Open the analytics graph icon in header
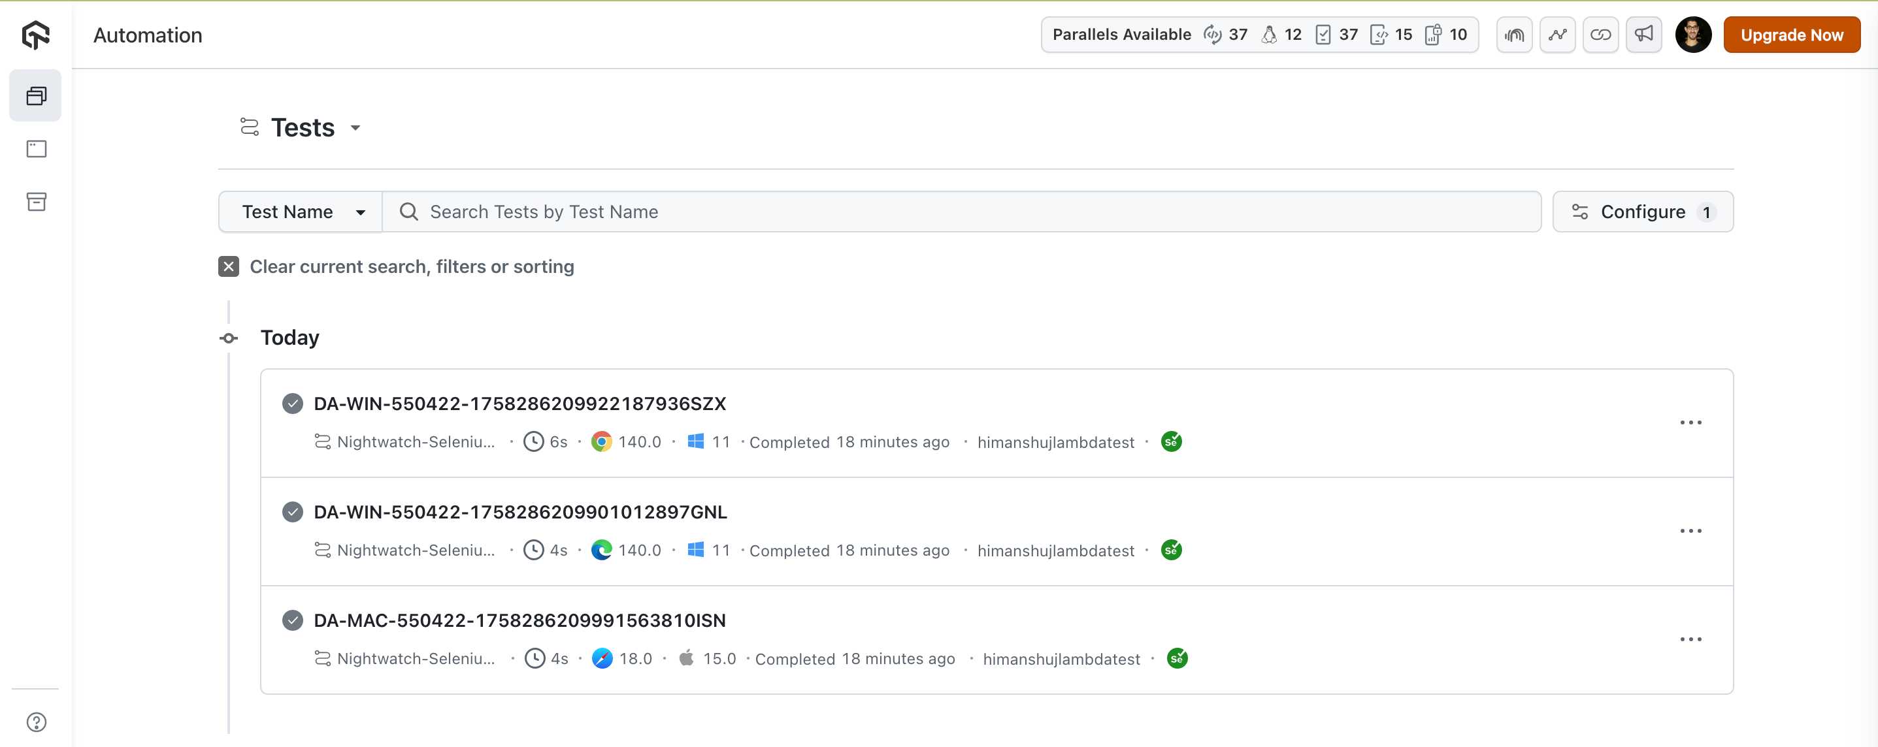 1557,34
